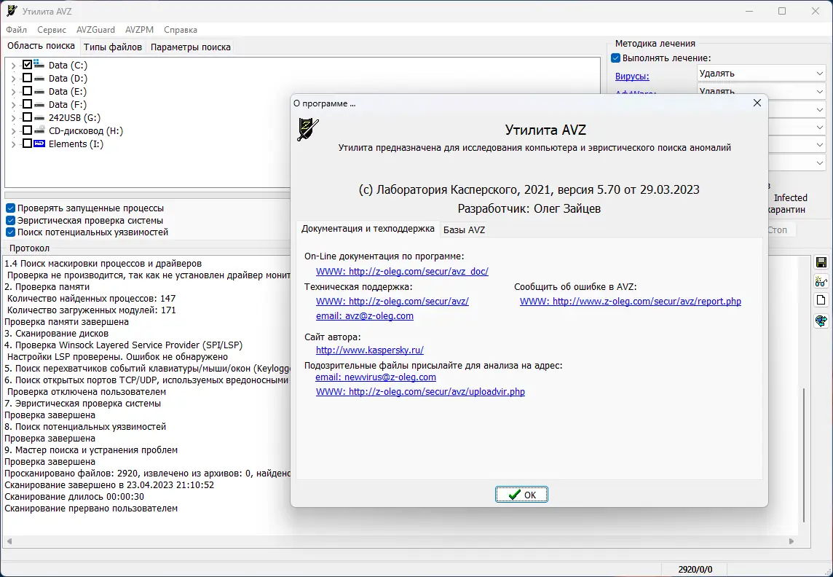This screenshot has height=577, width=833.
Task: Open infected files viewer glasses icon
Action: click(821, 282)
